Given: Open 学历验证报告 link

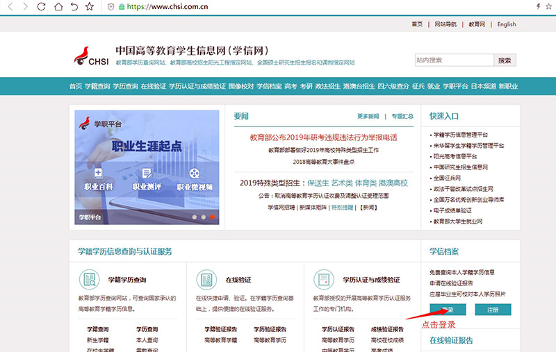Looking at the screenshot, I should click(270, 329).
